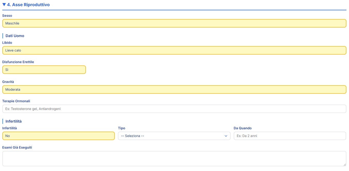Image resolution: width=349 pixels, height=171 pixels.
Task: Open the Disfunzione Erettile dropdown showing Sì
Action: tap(44, 70)
